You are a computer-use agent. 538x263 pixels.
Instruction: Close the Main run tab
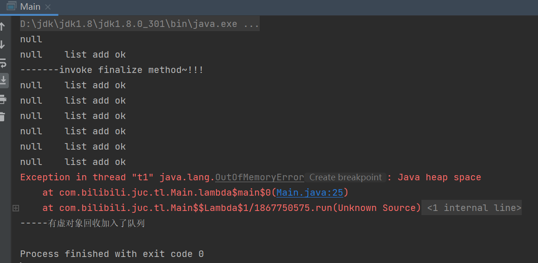pyautogui.click(x=48, y=7)
